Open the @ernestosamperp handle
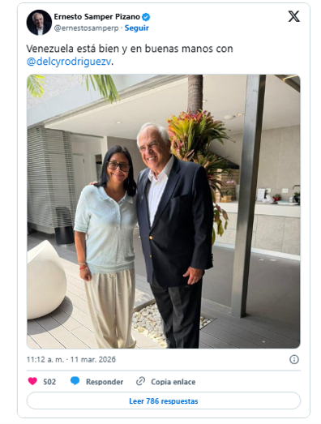Image resolution: width=321 pixels, height=424 pixels. (86, 28)
